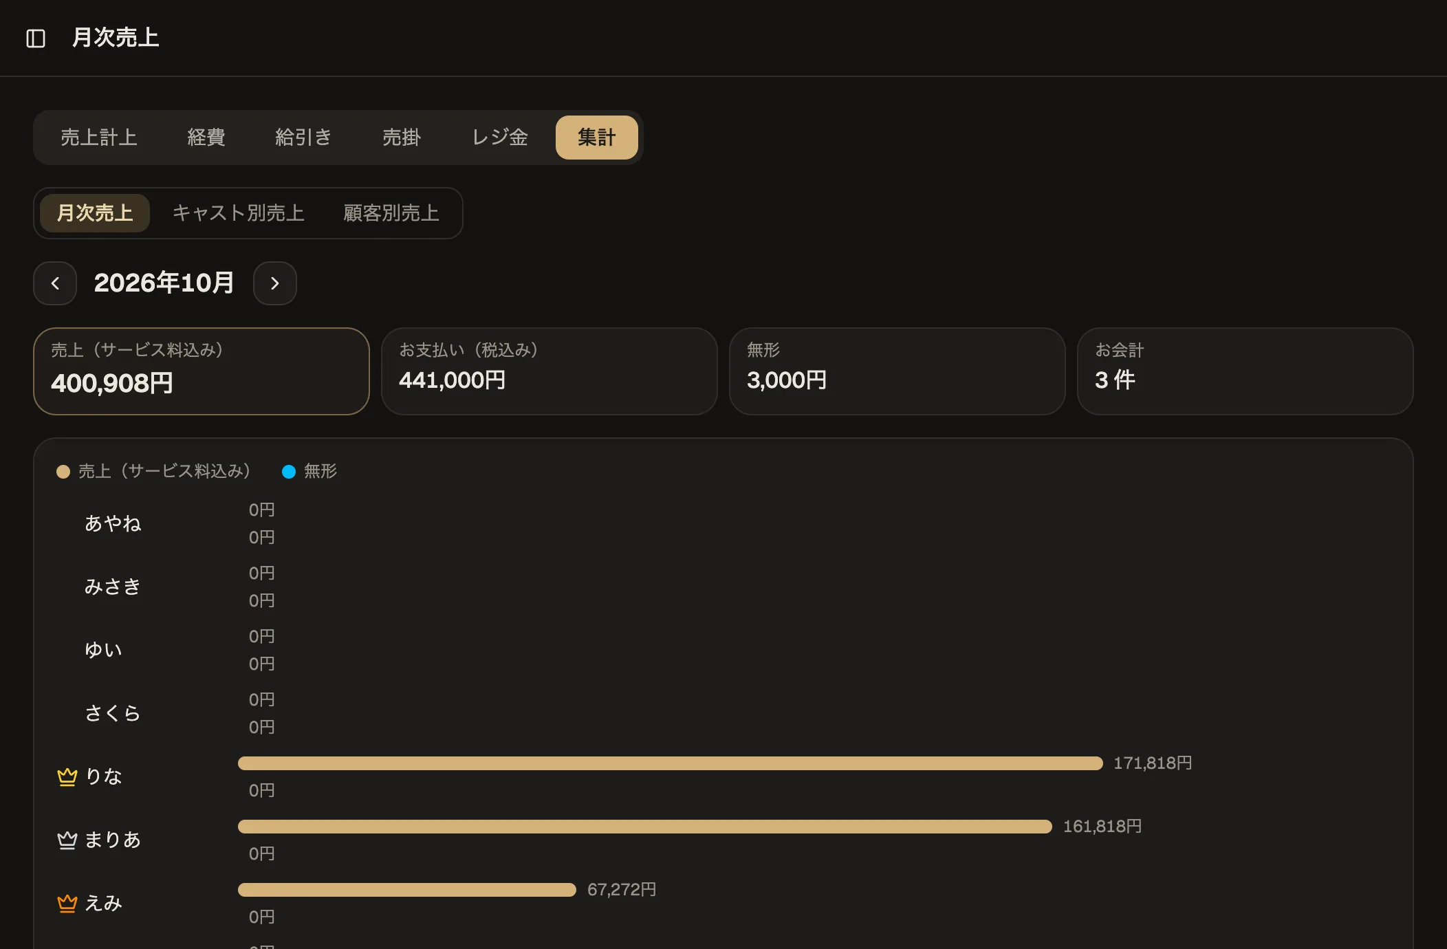The image size is (1447, 949).
Task: Click the 月次売上 page title
Action: (x=116, y=38)
